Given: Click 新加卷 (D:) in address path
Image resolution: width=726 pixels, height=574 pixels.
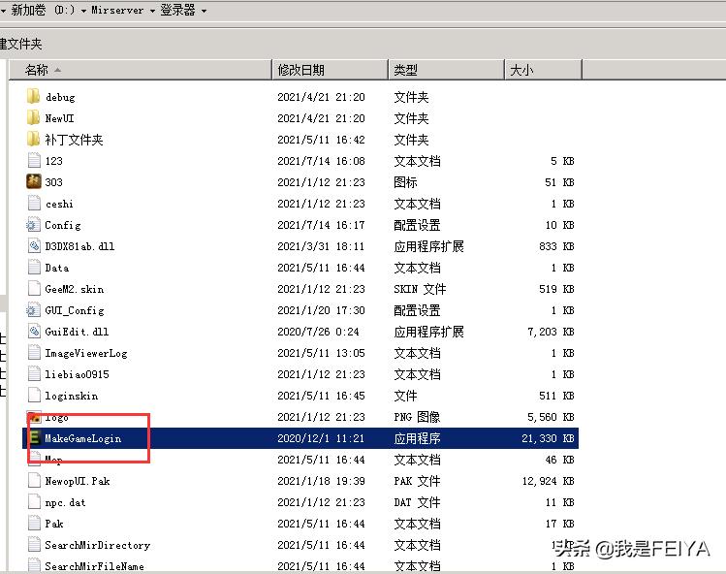Looking at the screenshot, I should 42,10.
